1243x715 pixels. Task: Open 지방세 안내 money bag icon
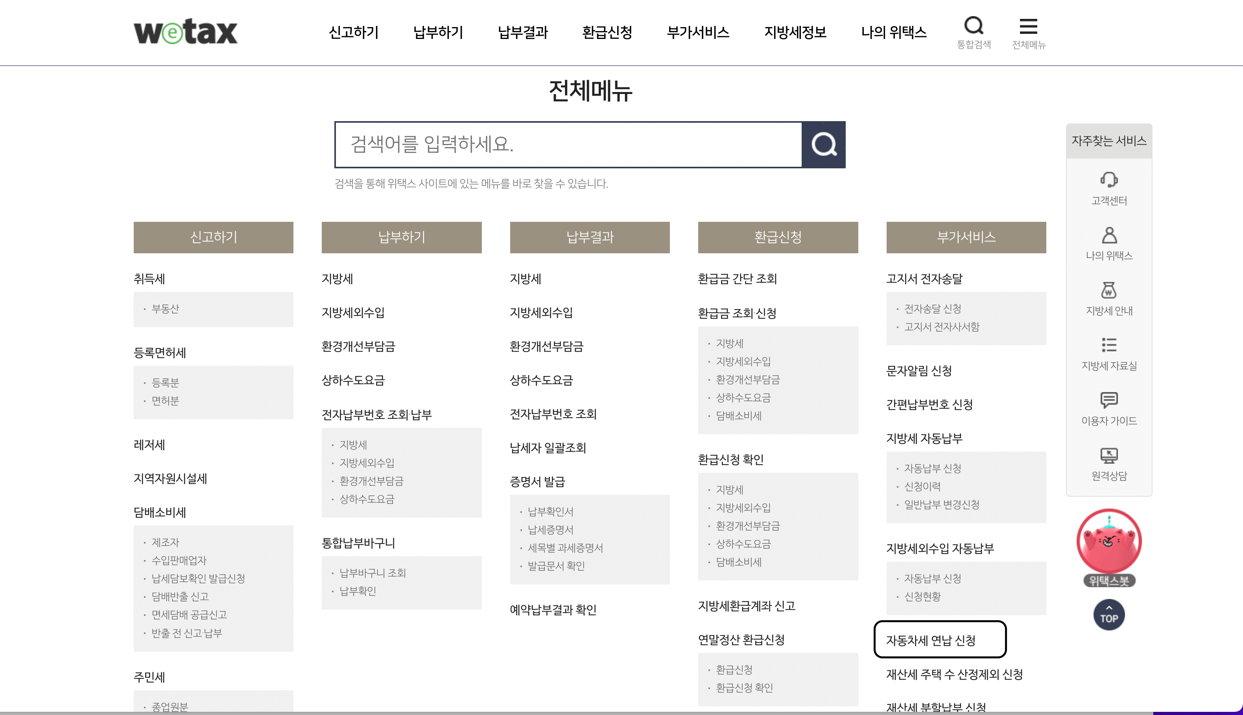pos(1108,290)
